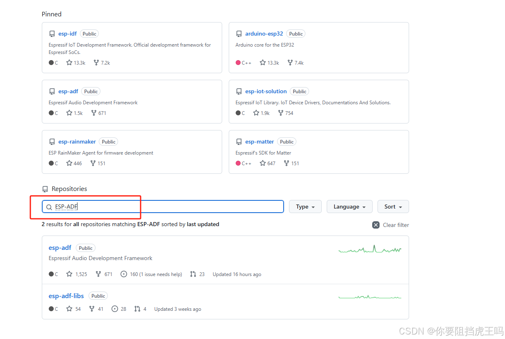This screenshot has height=339, width=505.
Task: Open the esp-rainmaker repository link
Action: pyautogui.click(x=77, y=142)
